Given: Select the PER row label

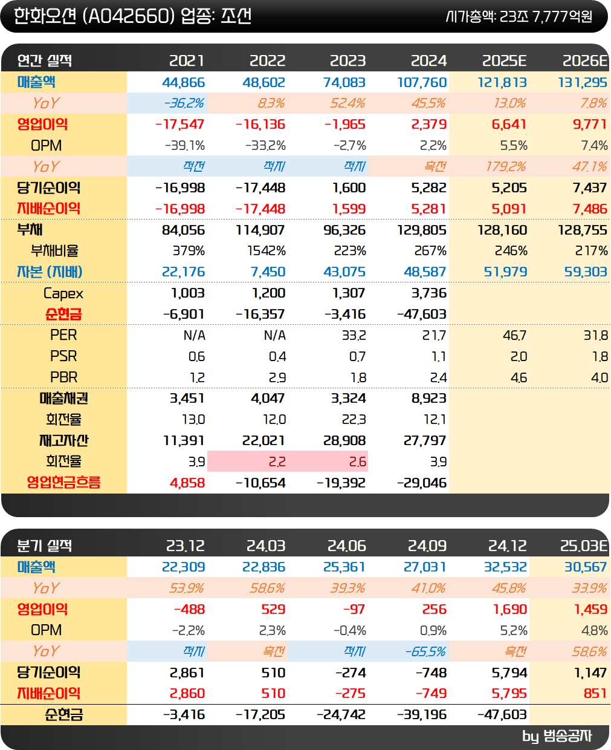Looking at the screenshot, I should pos(63,335).
